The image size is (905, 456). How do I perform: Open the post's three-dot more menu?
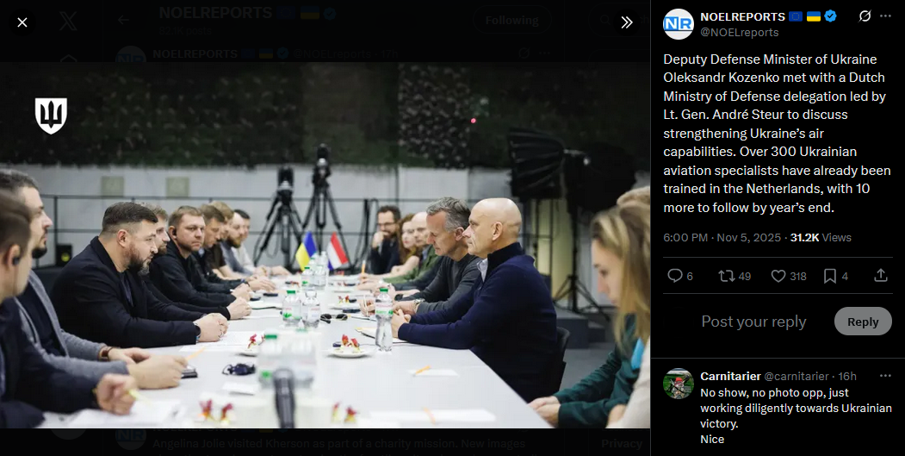885,16
